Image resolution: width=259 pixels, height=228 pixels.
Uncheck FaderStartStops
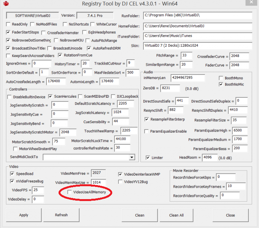(8, 32)
